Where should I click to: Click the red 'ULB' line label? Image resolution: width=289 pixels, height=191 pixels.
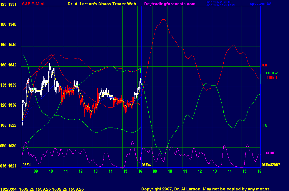[264, 65]
